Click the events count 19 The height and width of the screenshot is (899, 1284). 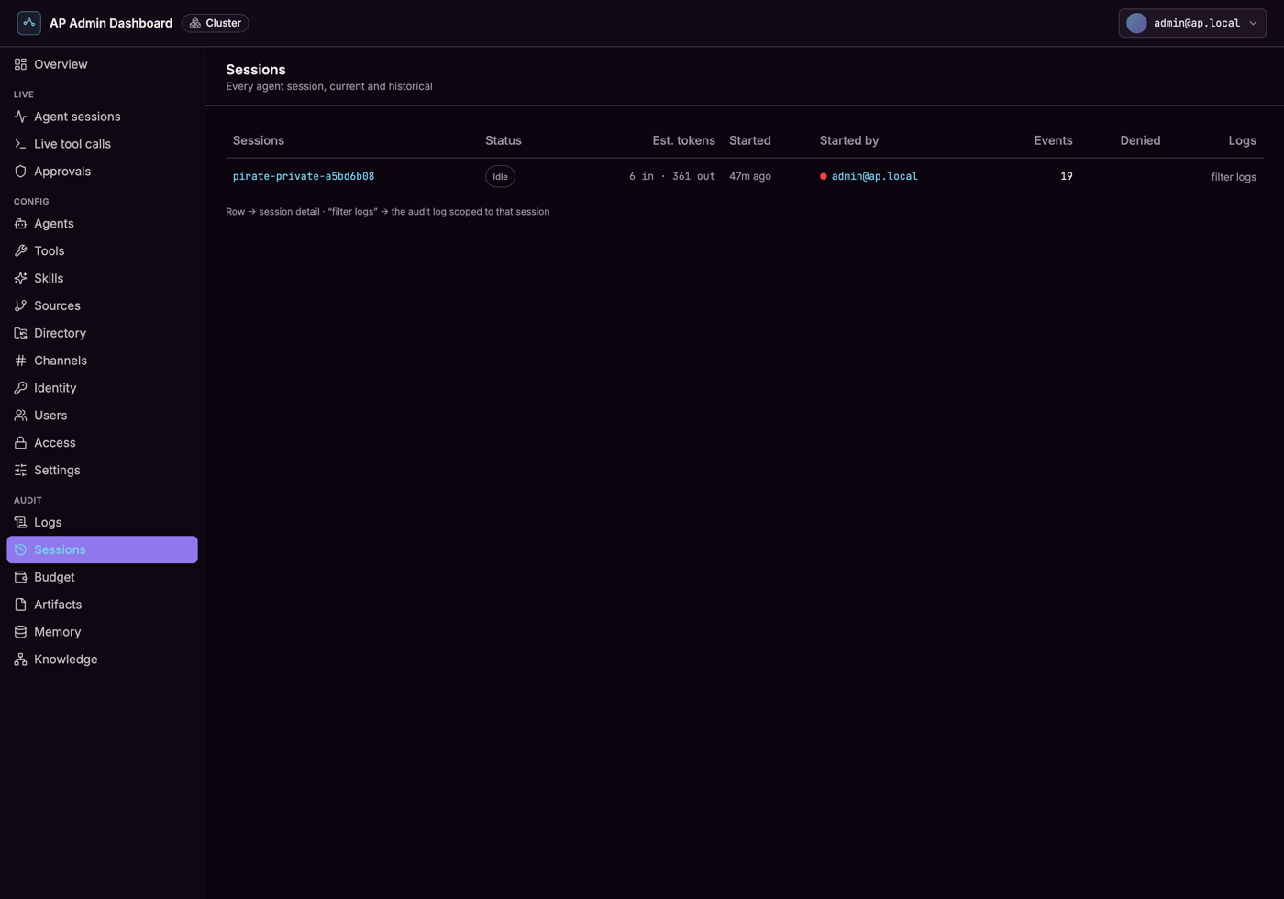[x=1066, y=176]
